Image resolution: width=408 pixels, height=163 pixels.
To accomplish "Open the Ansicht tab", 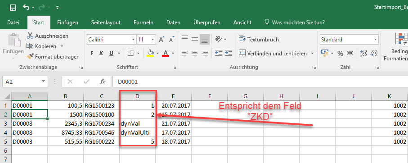I will [x=242, y=23].
